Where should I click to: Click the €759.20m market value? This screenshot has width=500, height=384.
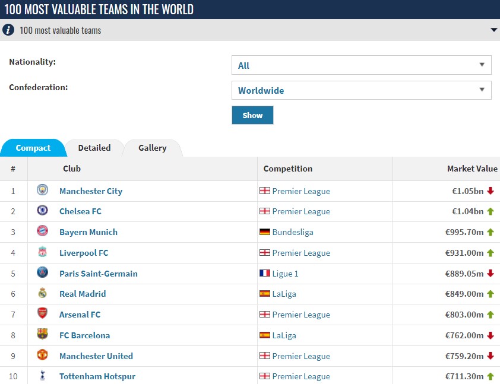click(464, 356)
